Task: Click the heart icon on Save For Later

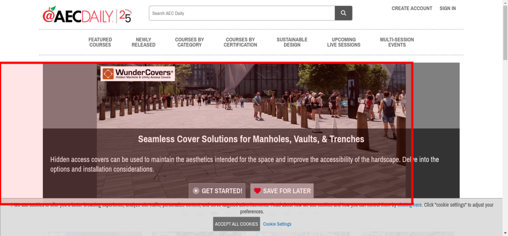Action: coord(257,191)
